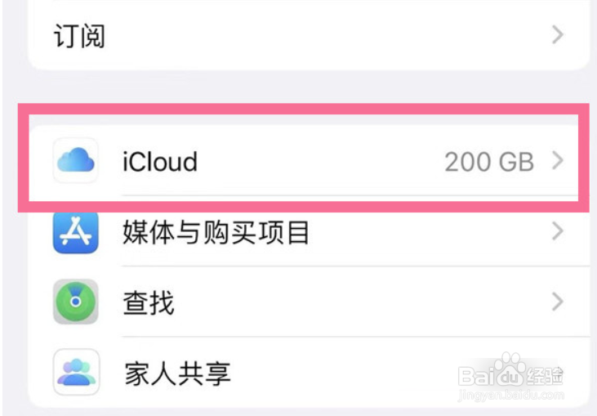Expand the 订阅 row chevron
This screenshot has width=597, height=416.
click(x=558, y=35)
